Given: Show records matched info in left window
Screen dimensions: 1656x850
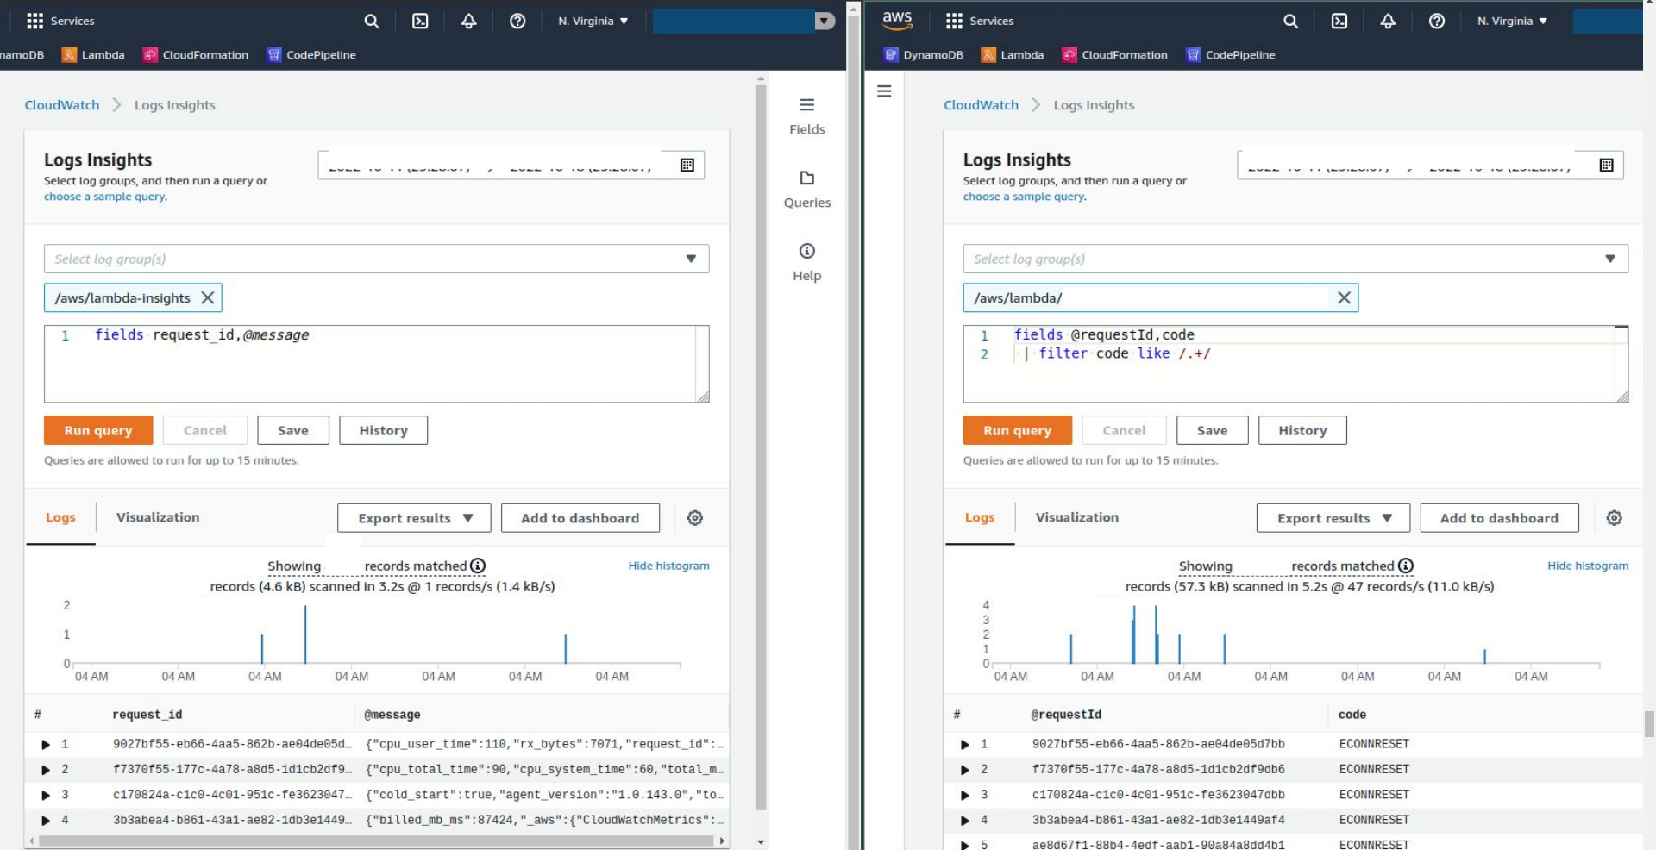Looking at the screenshot, I should (x=478, y=566).
